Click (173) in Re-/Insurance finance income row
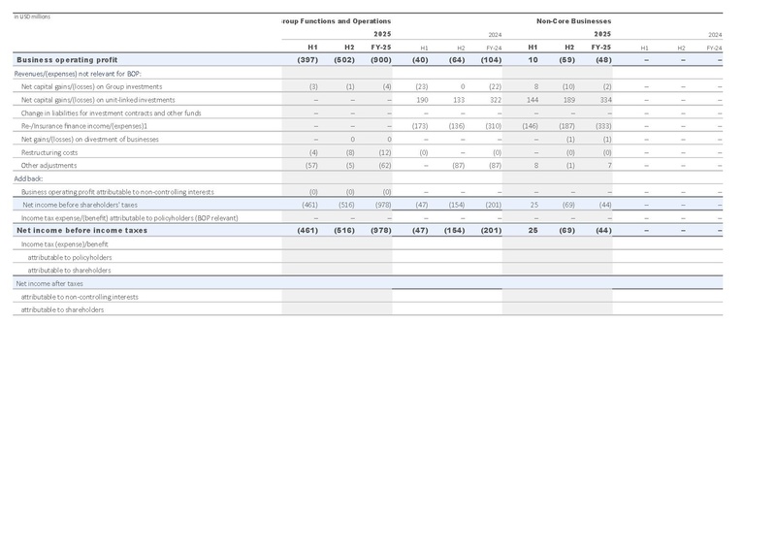776x549 pixels. (420, 126)
